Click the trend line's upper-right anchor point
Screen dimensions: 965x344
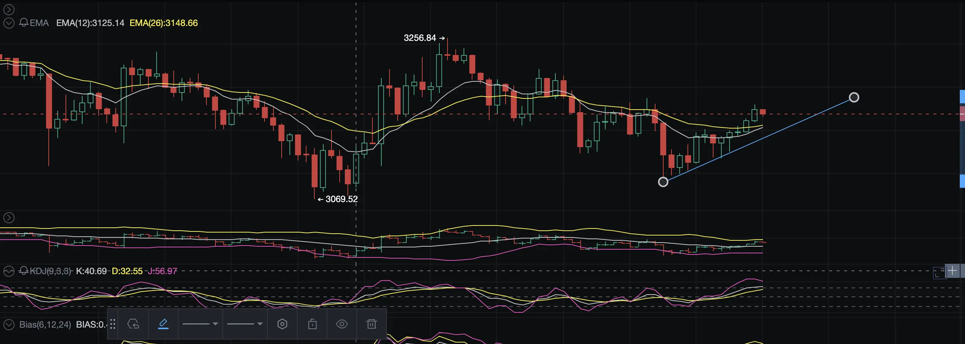pos(854,98)
